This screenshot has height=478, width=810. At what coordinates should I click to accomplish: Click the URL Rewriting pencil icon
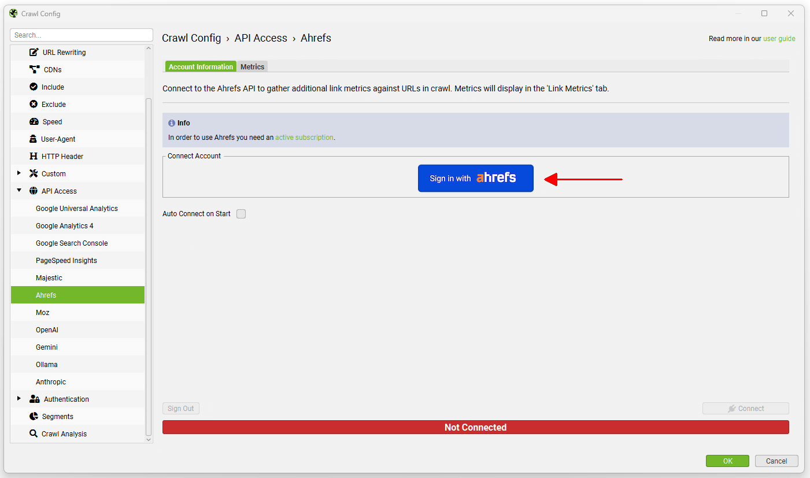point(34,52)
